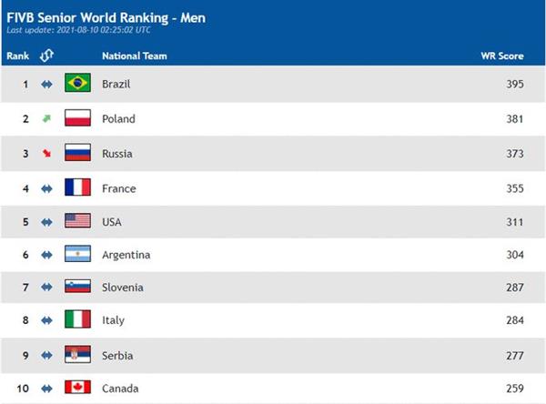Click the rank change sort arrows in header
This screenshot has height=404, width=546.
46,56
